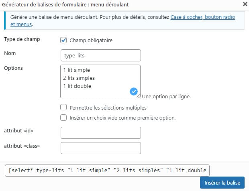Click inside the attribut class input

[100, 148]
